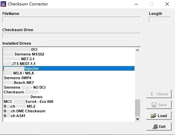This screenshot has width=175, height=135.
Task: Select the DME Checksum entry
Action: click(69, 111)
